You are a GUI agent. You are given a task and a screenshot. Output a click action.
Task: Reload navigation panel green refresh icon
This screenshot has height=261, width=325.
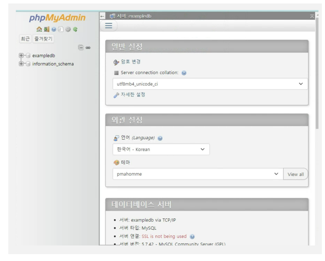coord(75,29)
